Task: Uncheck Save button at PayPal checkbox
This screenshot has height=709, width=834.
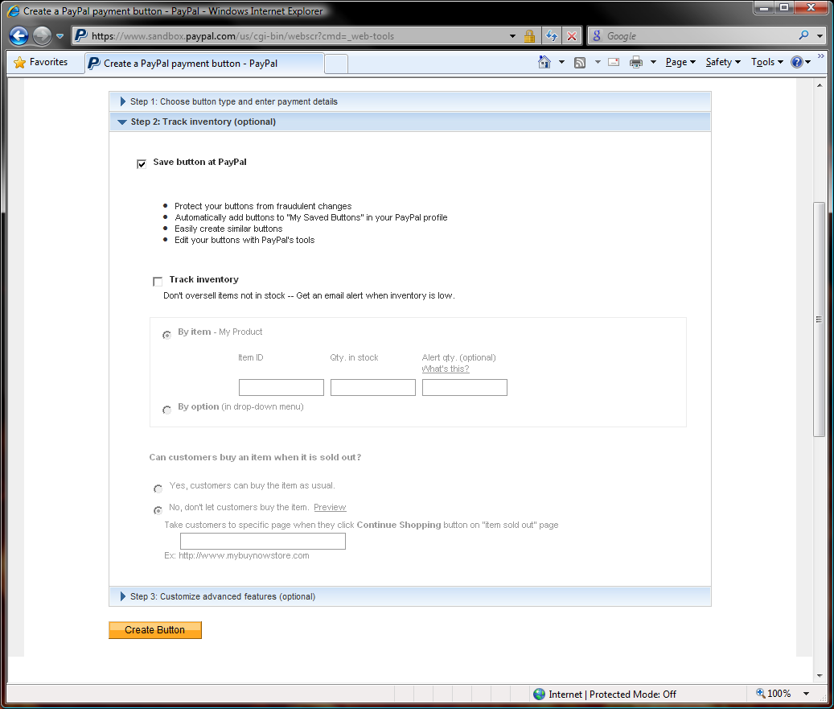Action: pos(142,164)
